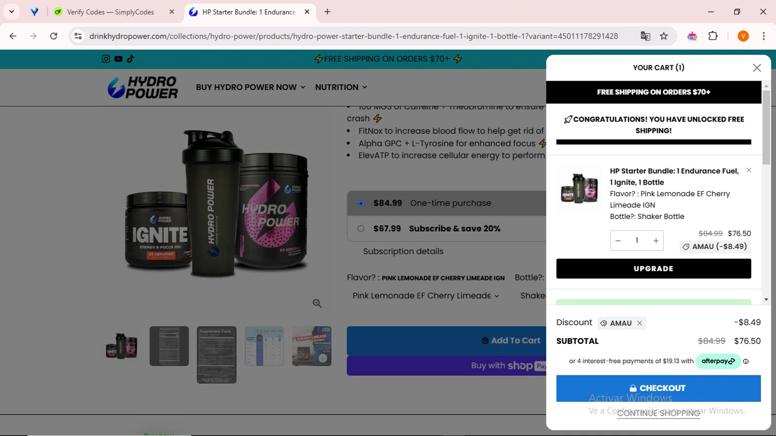Open the Bottle Shaker dropdown
Screen dimensions: 776x436
pyautogui.click(x=532, y=296)
